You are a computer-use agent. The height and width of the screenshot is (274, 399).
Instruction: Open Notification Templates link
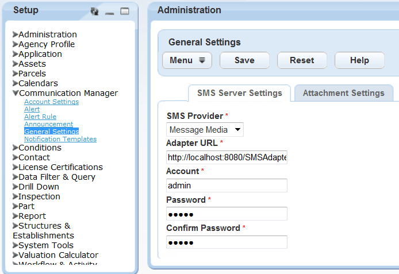[60, 139]
